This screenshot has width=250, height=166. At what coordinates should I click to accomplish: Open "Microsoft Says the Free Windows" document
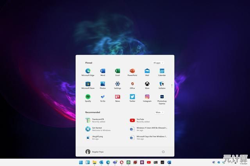[x=149, y=138]
